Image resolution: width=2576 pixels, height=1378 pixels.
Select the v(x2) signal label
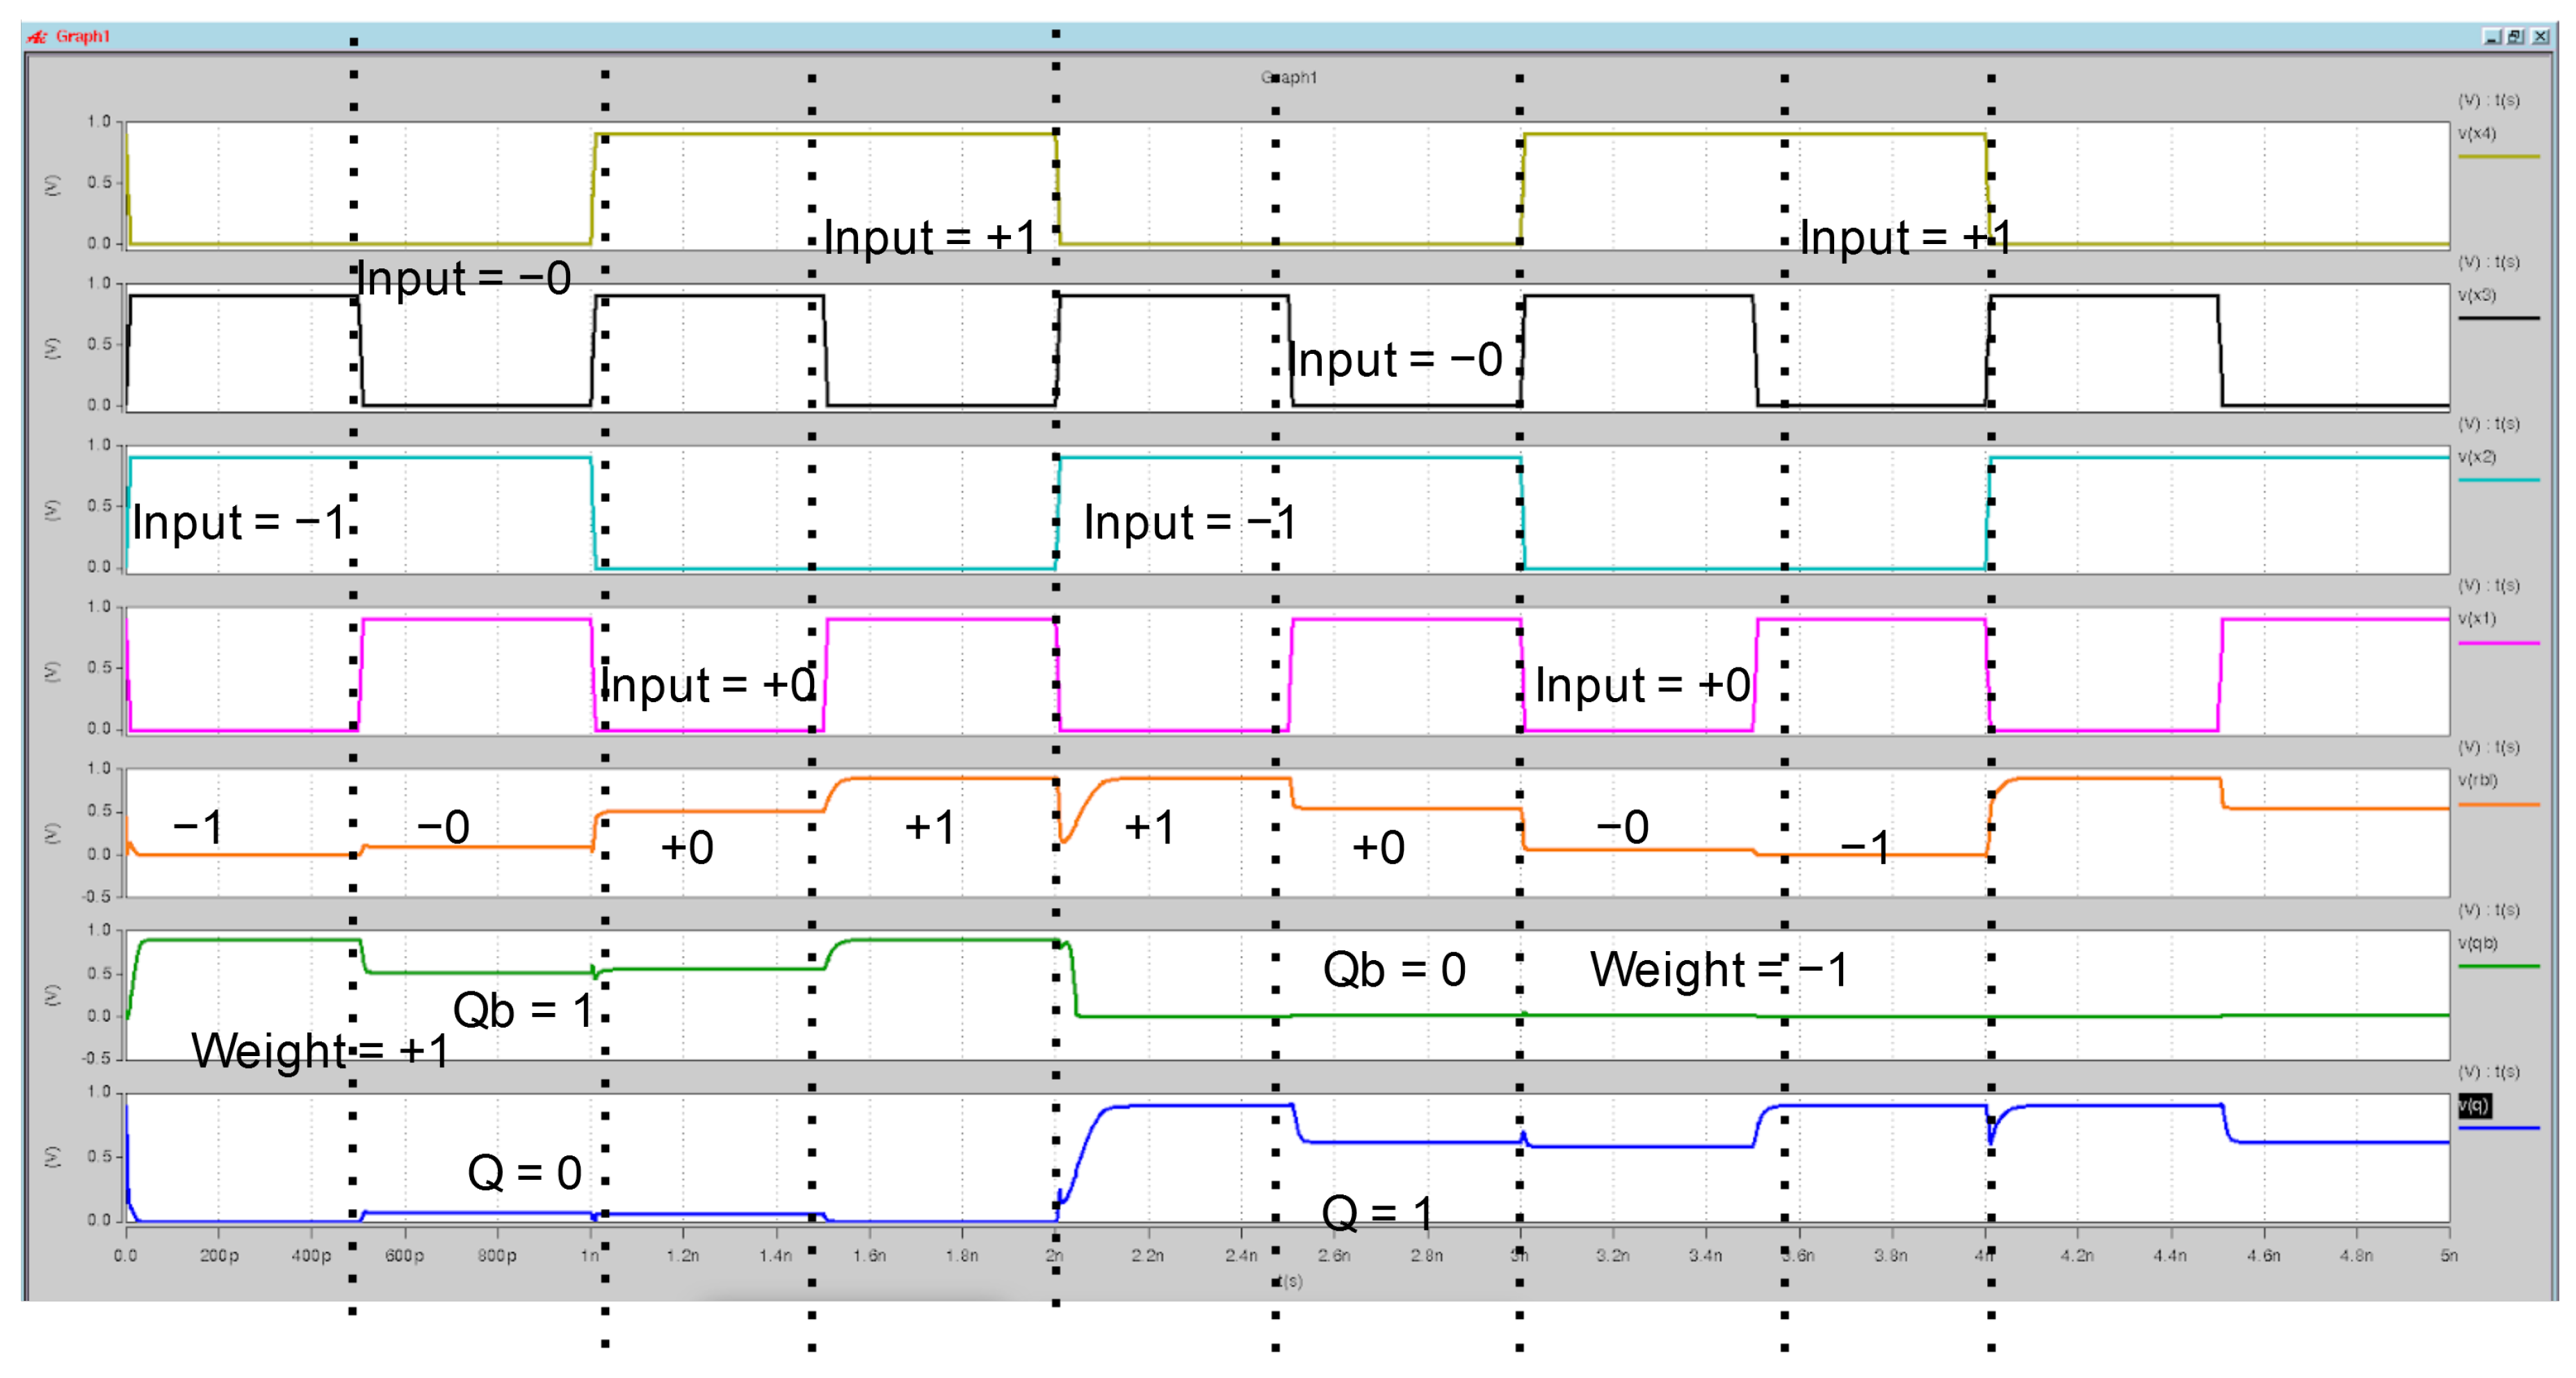pyautogui.click(x=2477, y=457)
